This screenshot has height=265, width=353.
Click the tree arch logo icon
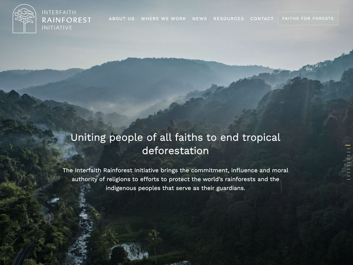coord(24,19)
